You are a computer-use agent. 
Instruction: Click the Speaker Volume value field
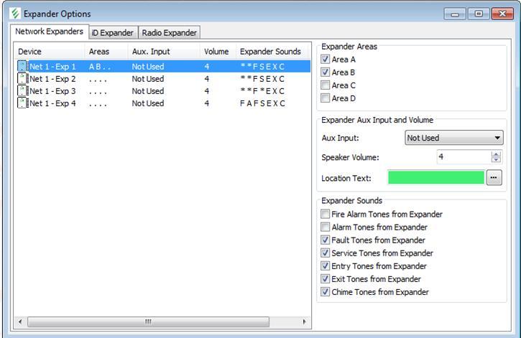tap(463, 157)
